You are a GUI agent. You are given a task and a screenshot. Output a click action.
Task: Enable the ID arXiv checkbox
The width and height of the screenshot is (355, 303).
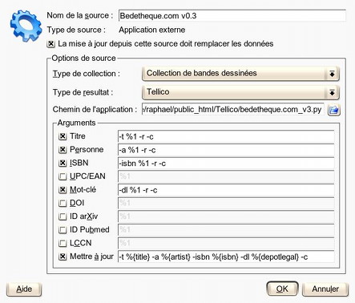[x=63, y=216]
